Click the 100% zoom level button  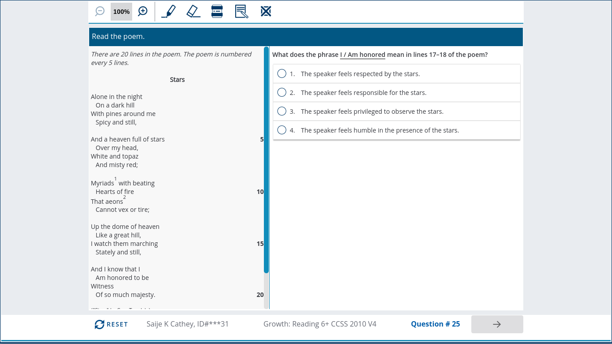(121, 12)
